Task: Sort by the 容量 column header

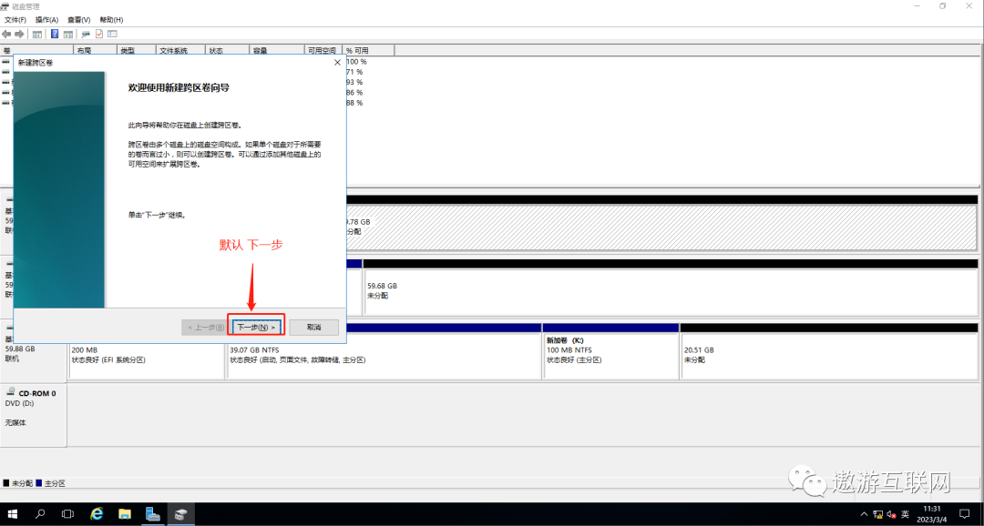Action: click(x=277, y=50)
